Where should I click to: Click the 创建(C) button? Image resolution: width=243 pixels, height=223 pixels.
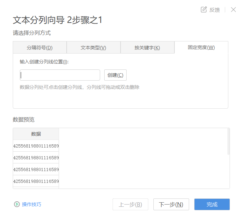coord(115,75)
